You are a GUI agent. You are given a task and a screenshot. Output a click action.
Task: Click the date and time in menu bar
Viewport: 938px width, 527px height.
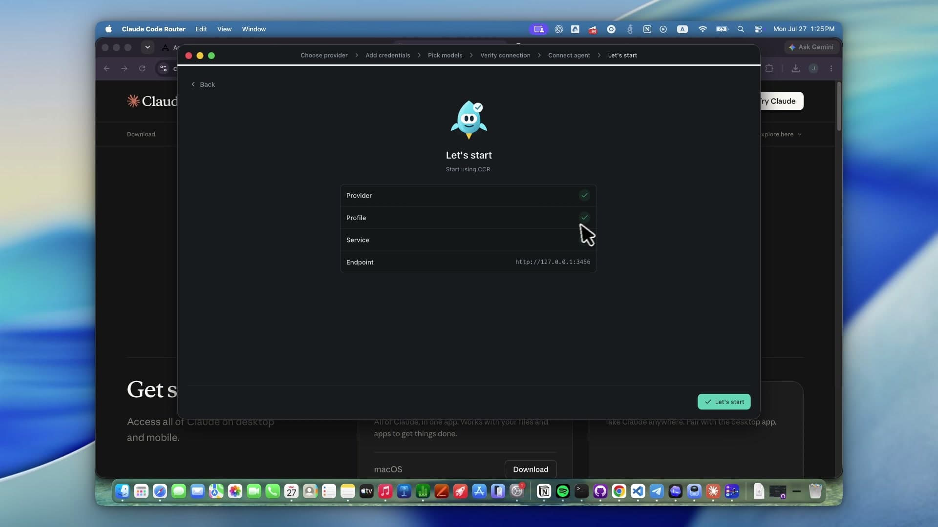pos(804,29)
